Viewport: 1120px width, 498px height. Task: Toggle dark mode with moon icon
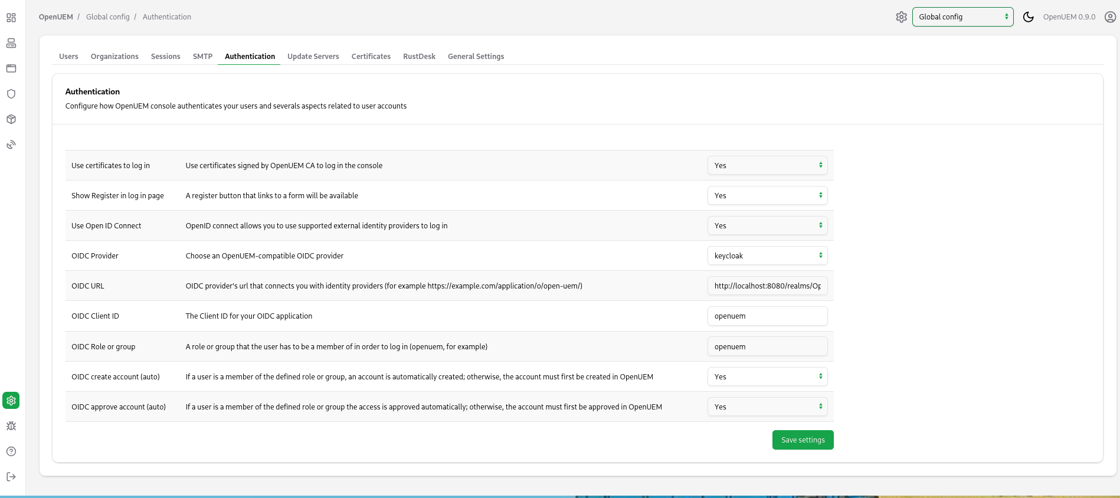tap(1029, 17)
